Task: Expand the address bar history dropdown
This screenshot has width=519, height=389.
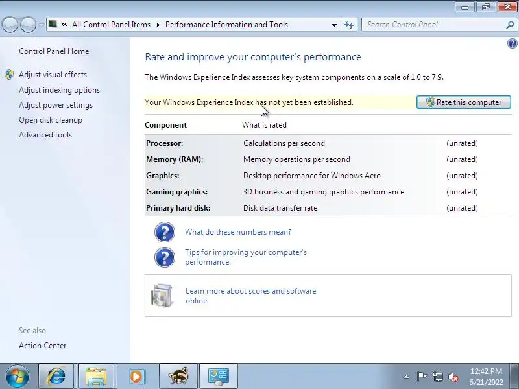Action: coord(334,25)
